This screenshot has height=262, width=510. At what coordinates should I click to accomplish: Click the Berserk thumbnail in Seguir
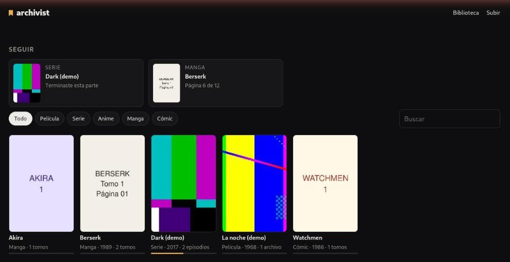[166, 83]
